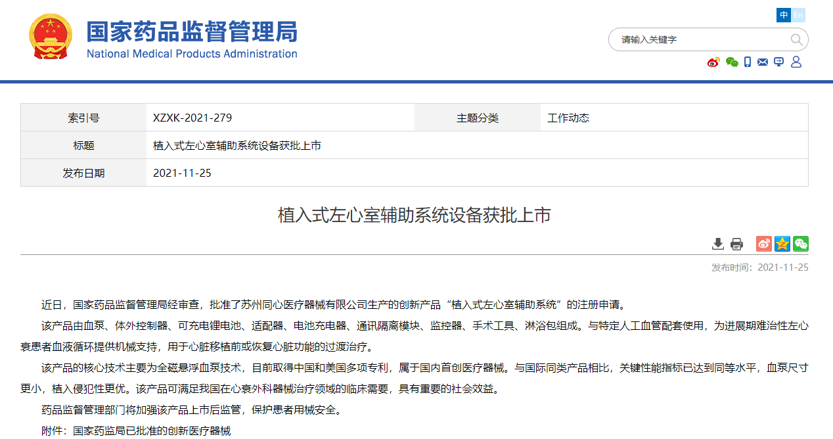
Task: Share the article to QZone star icon
Action: tap(782, 244)
